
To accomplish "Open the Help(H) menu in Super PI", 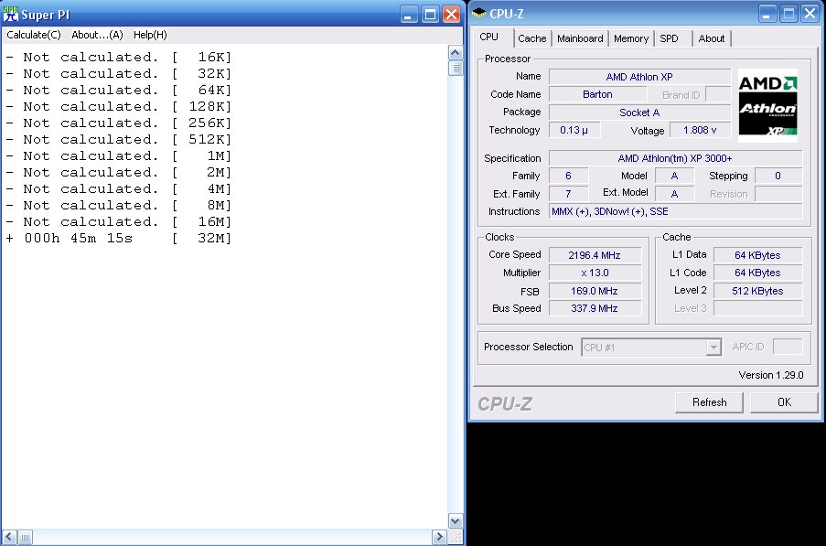I will [x=150, y=35].
